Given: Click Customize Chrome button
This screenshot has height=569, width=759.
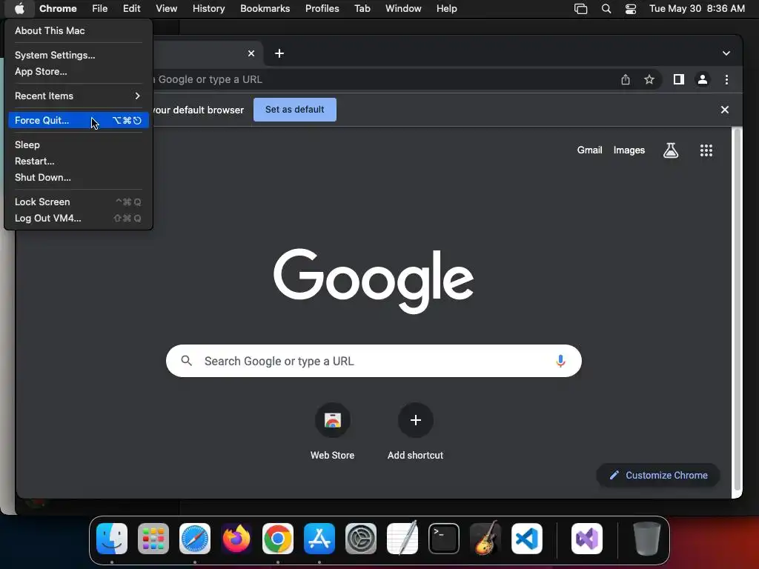Looking at the screenshot, I should coord(658,475).
